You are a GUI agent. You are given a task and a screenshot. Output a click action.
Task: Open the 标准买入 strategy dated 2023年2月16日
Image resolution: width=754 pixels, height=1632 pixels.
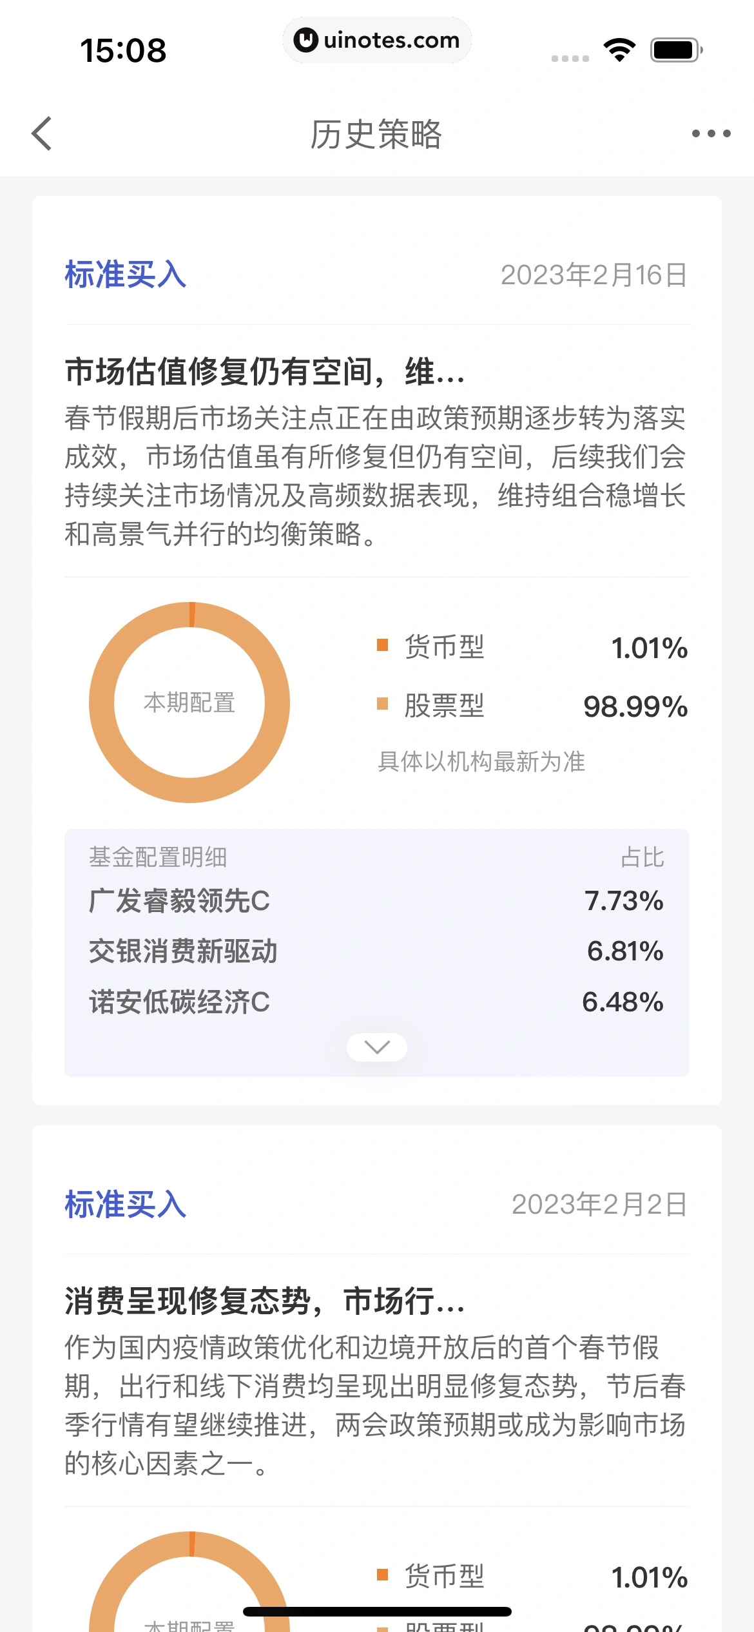click(126, 275)
